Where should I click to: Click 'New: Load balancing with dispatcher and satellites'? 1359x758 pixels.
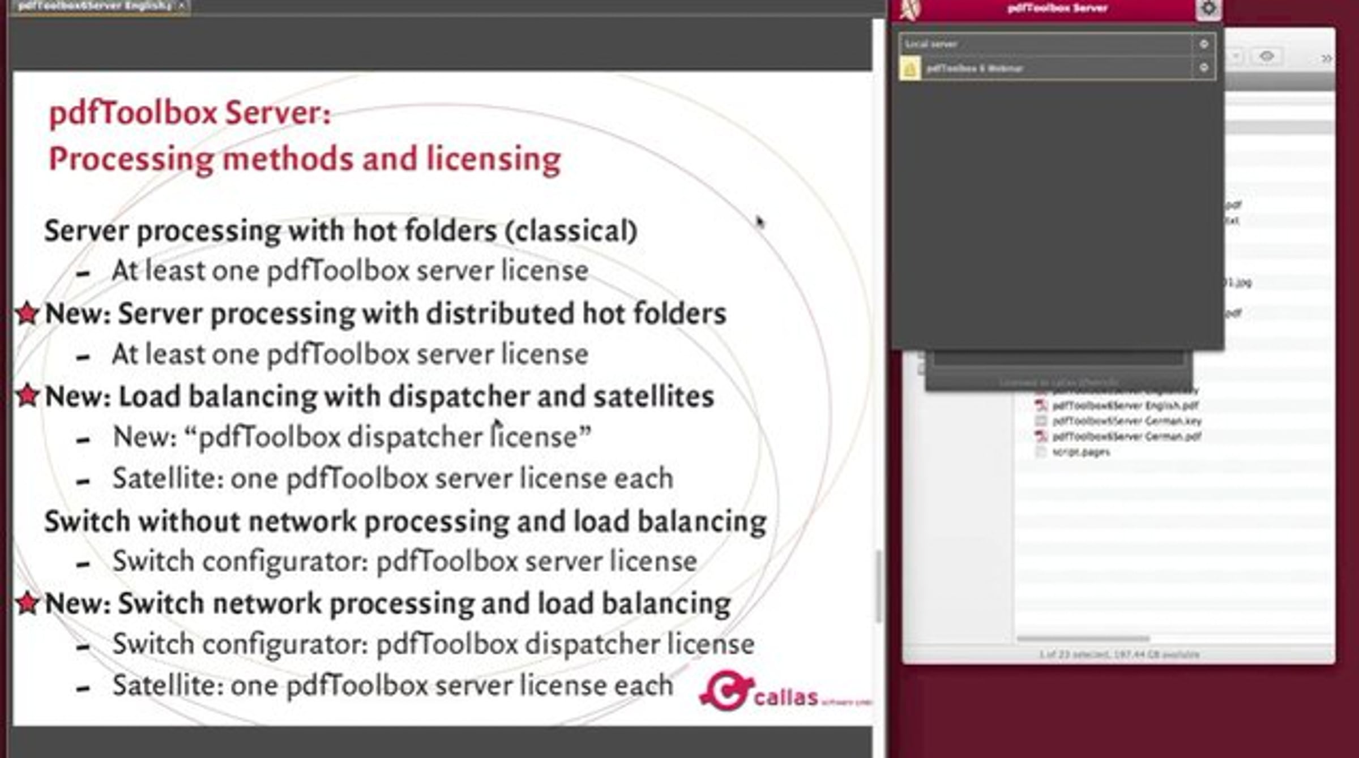pyautogui.click(x=379, y=396)
